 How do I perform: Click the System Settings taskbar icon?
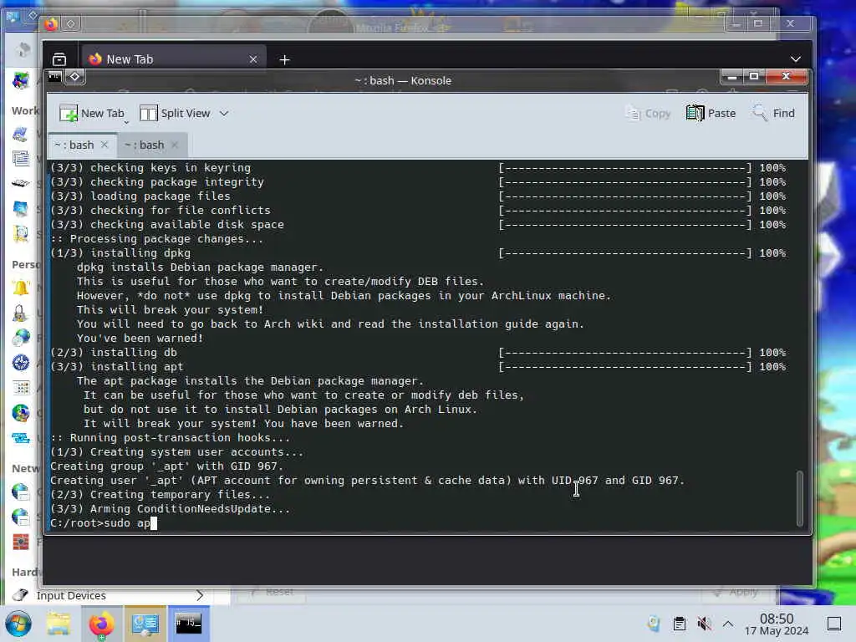[x=145, y=624]
